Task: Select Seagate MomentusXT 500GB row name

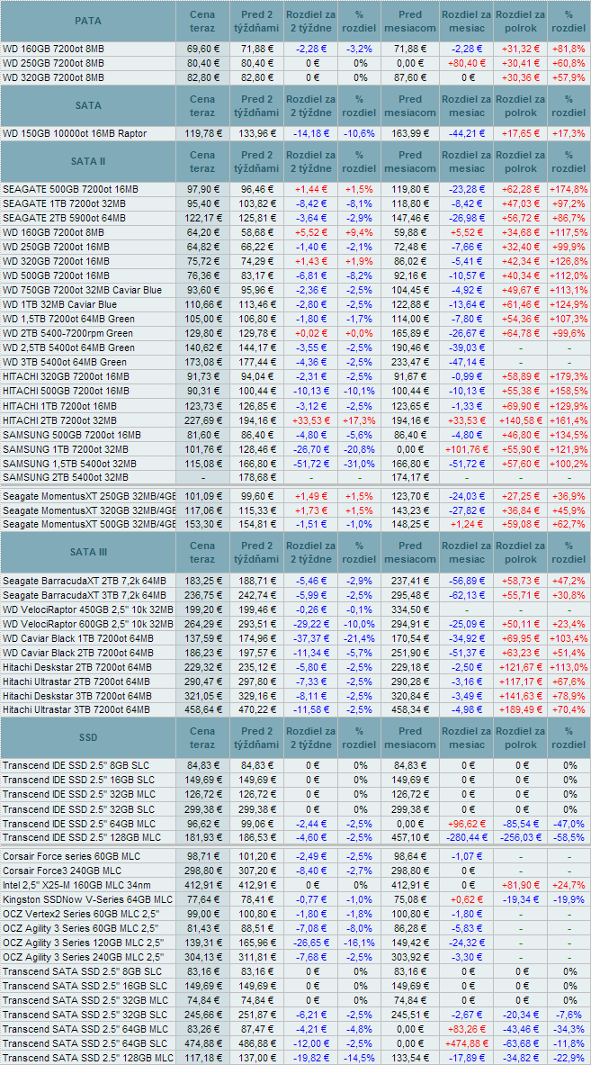Action: pyautogui.click(x=89, y=525)
